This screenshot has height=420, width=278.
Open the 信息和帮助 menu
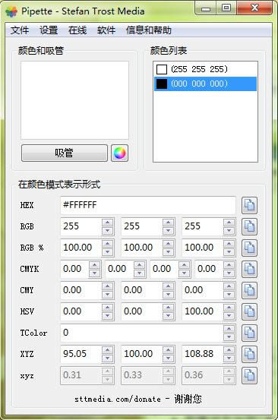(149, 30)
